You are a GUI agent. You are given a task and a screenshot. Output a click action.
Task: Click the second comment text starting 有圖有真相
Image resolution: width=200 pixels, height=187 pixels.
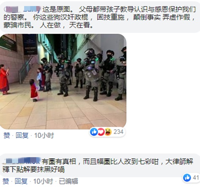coord(98,165)
